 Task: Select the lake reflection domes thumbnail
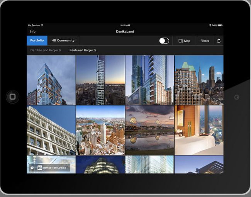pyautogui.click(x=149, y=131)
